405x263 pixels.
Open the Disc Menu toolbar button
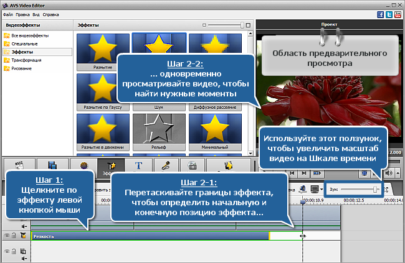pos(193,165)
